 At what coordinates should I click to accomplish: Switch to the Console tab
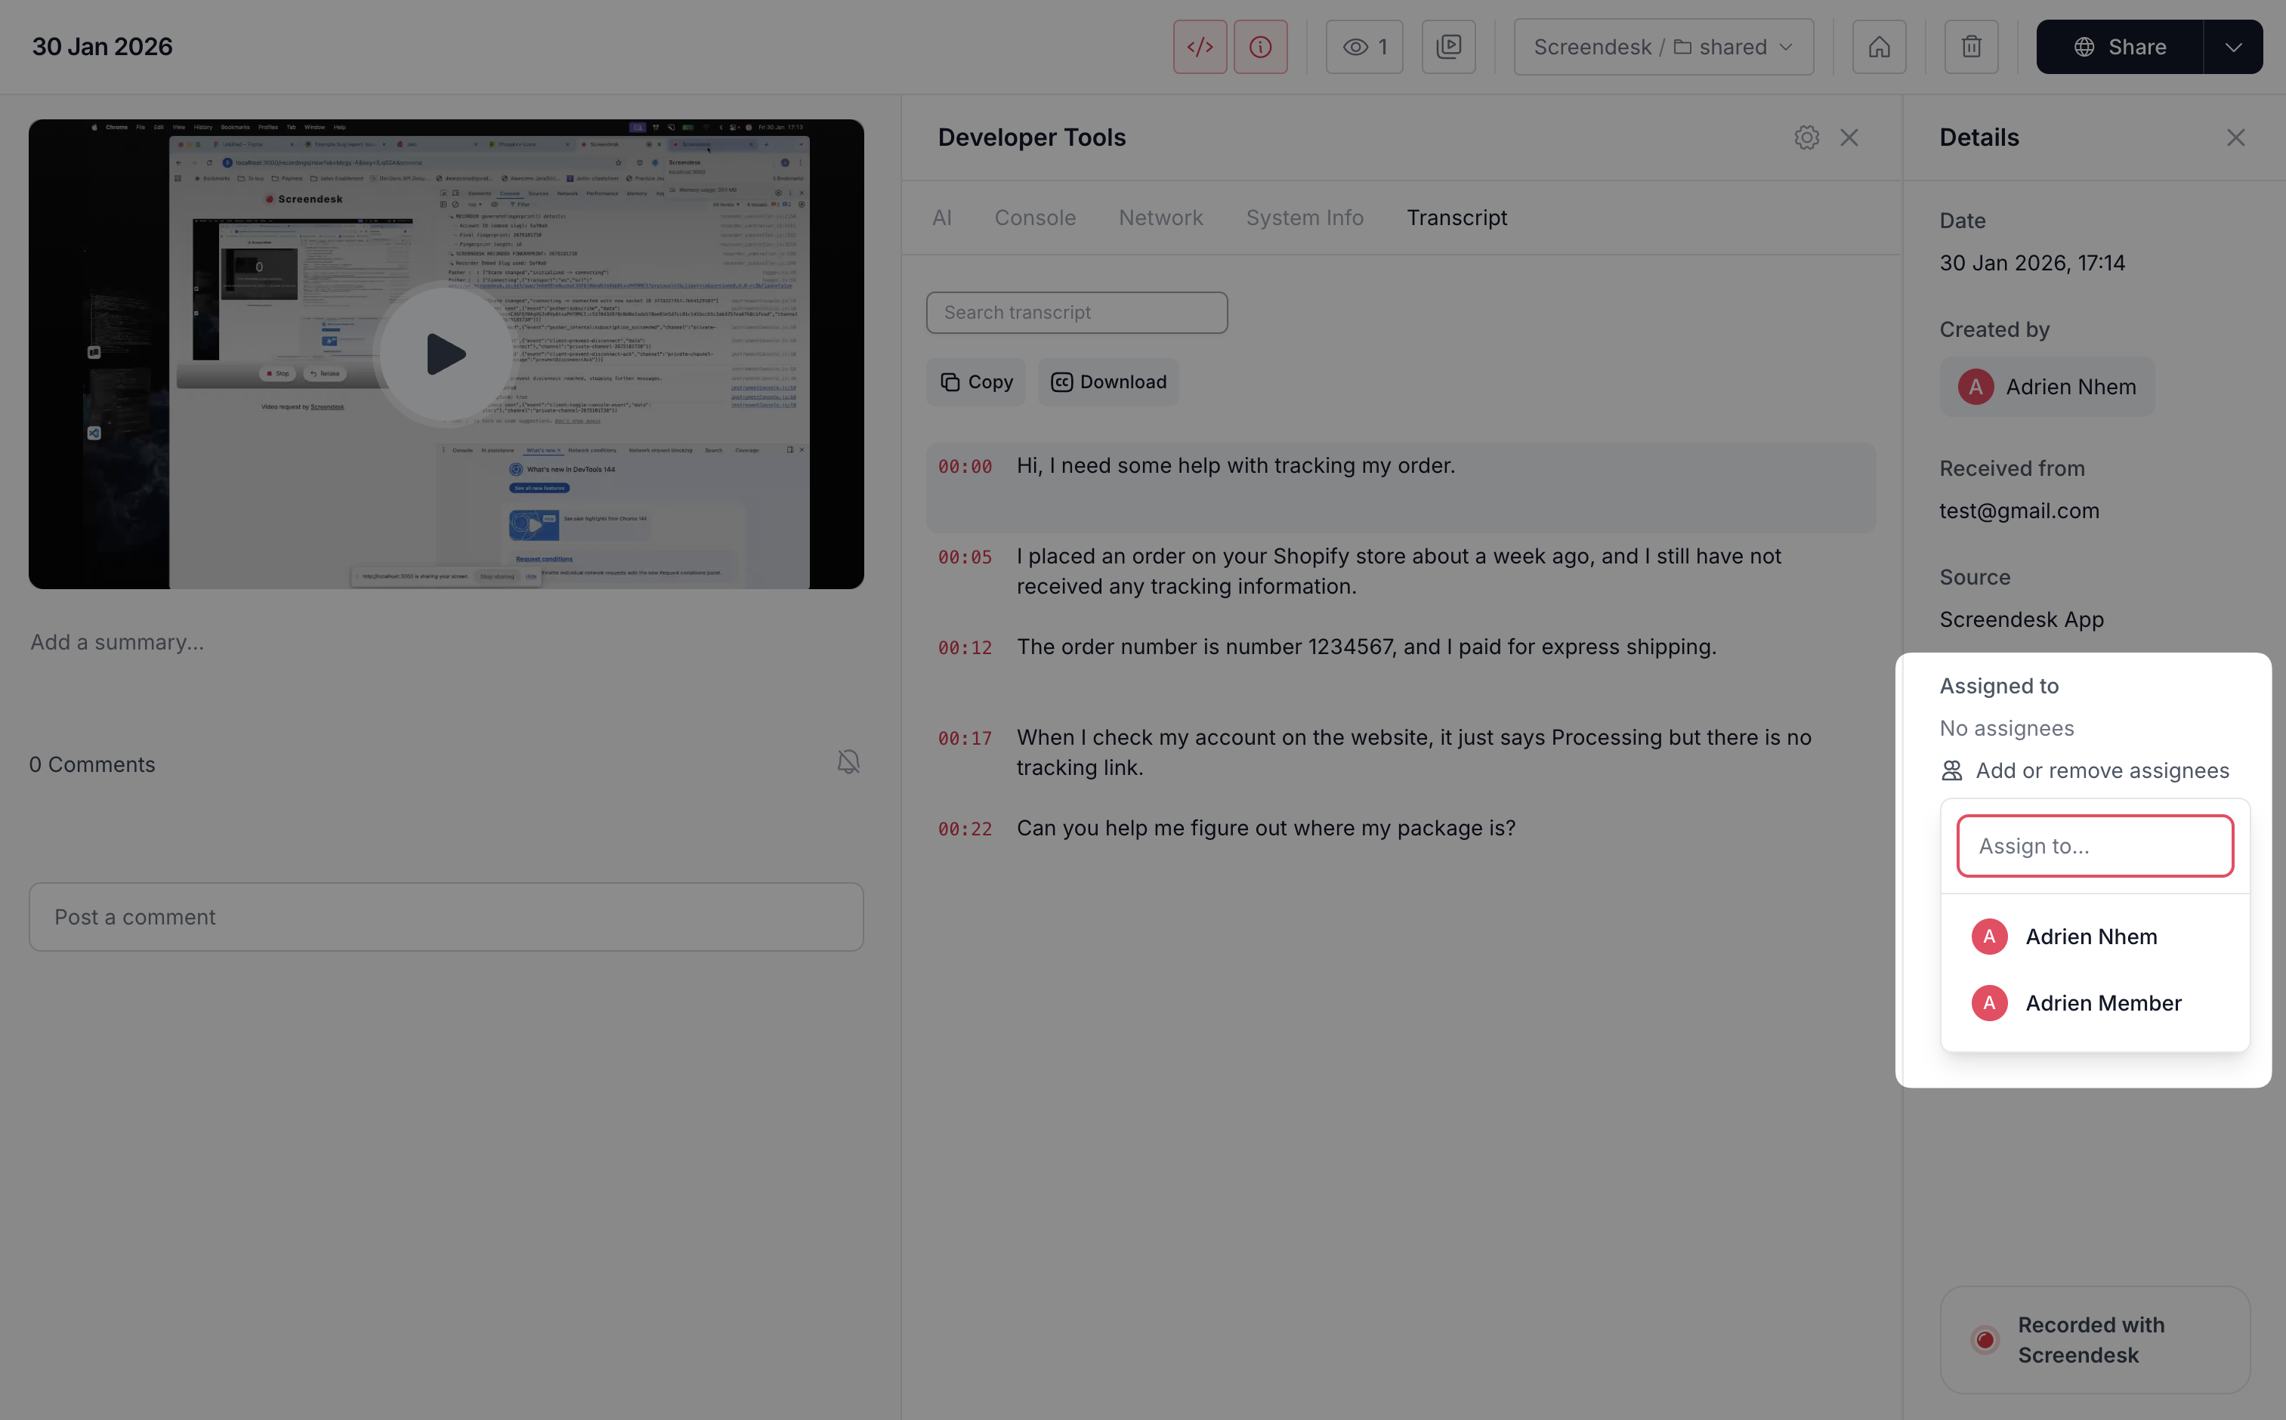(1034, 218)
